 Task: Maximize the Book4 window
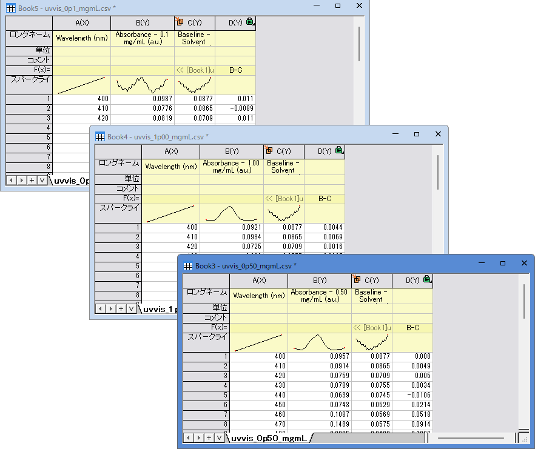tap(417, 135)
